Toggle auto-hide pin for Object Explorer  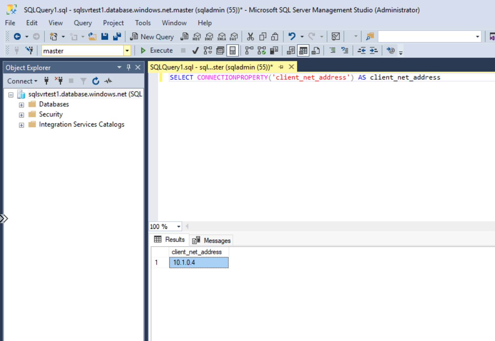(x=128, y=67)
